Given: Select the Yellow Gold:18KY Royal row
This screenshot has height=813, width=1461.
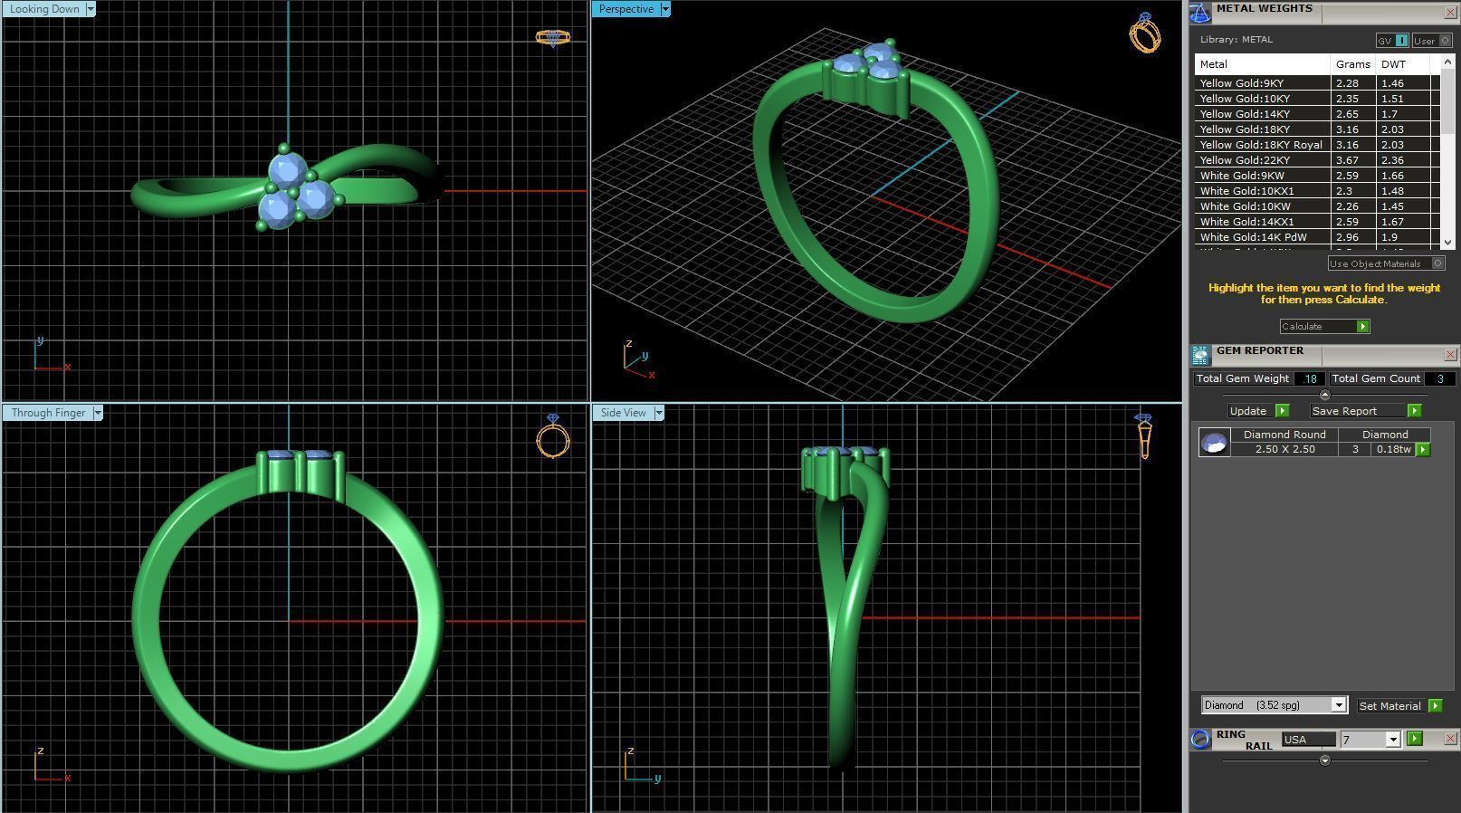Looking at the screenshot, I should coord(1317,144).
